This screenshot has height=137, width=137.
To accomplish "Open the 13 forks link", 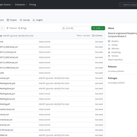I will point(115,56).
